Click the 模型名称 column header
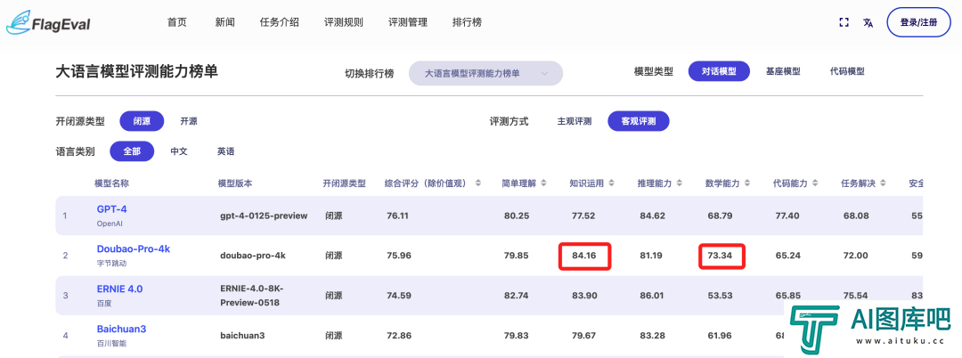 click(x=111, y=183)
